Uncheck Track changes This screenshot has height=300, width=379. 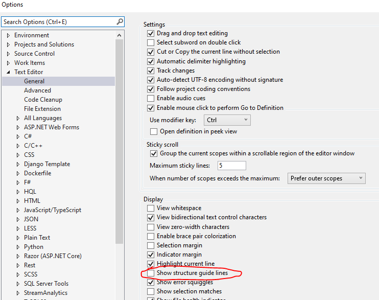(151, 71)
